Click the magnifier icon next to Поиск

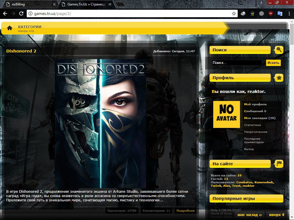[x=279, y=50]
